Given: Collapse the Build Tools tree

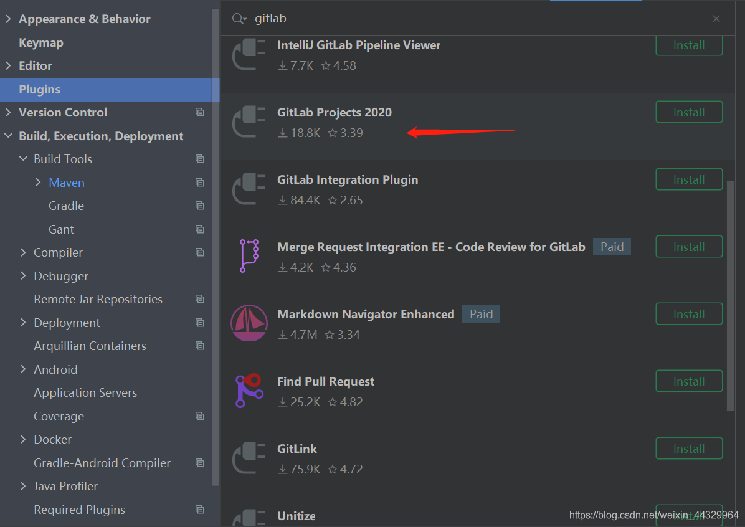Looking at the screenshot, I should pos(23,159).
